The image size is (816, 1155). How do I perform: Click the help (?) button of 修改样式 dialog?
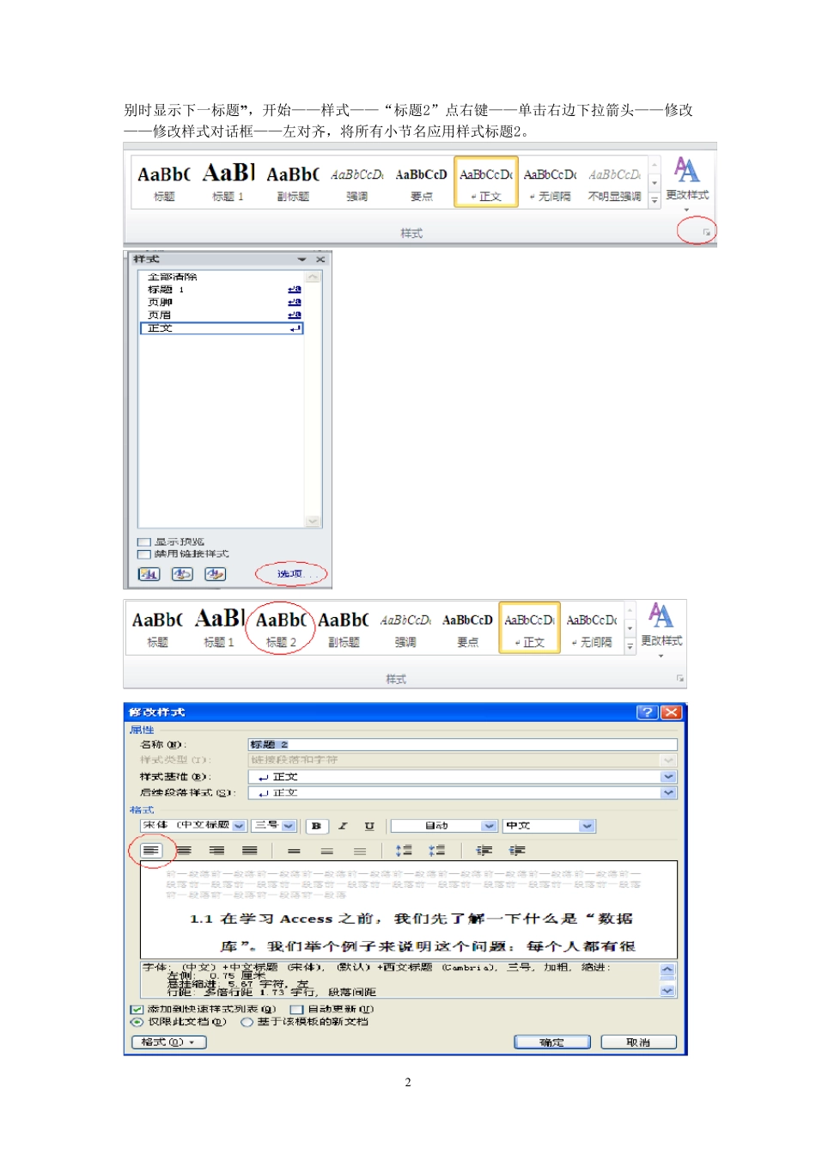(647, 712)
